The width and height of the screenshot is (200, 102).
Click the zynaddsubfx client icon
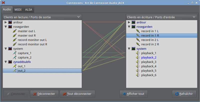(10, 62)
